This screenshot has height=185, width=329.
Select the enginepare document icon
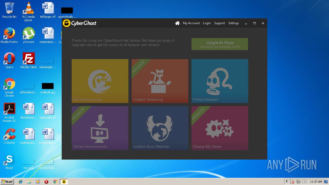pos(29,136)
